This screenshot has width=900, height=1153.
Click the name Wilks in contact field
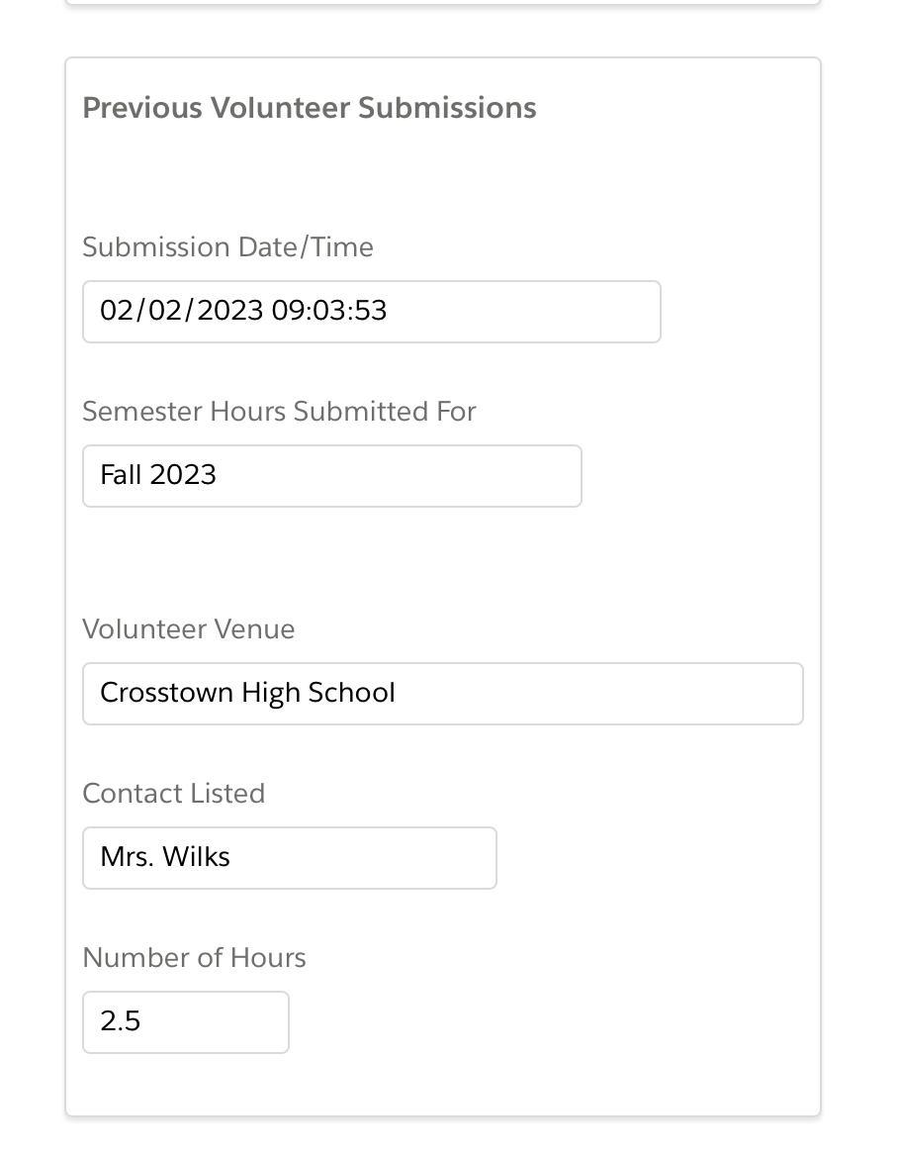tap(198, 857)
